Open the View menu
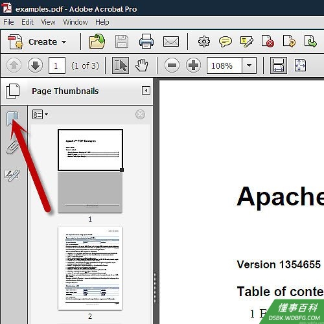 point(48,22)
